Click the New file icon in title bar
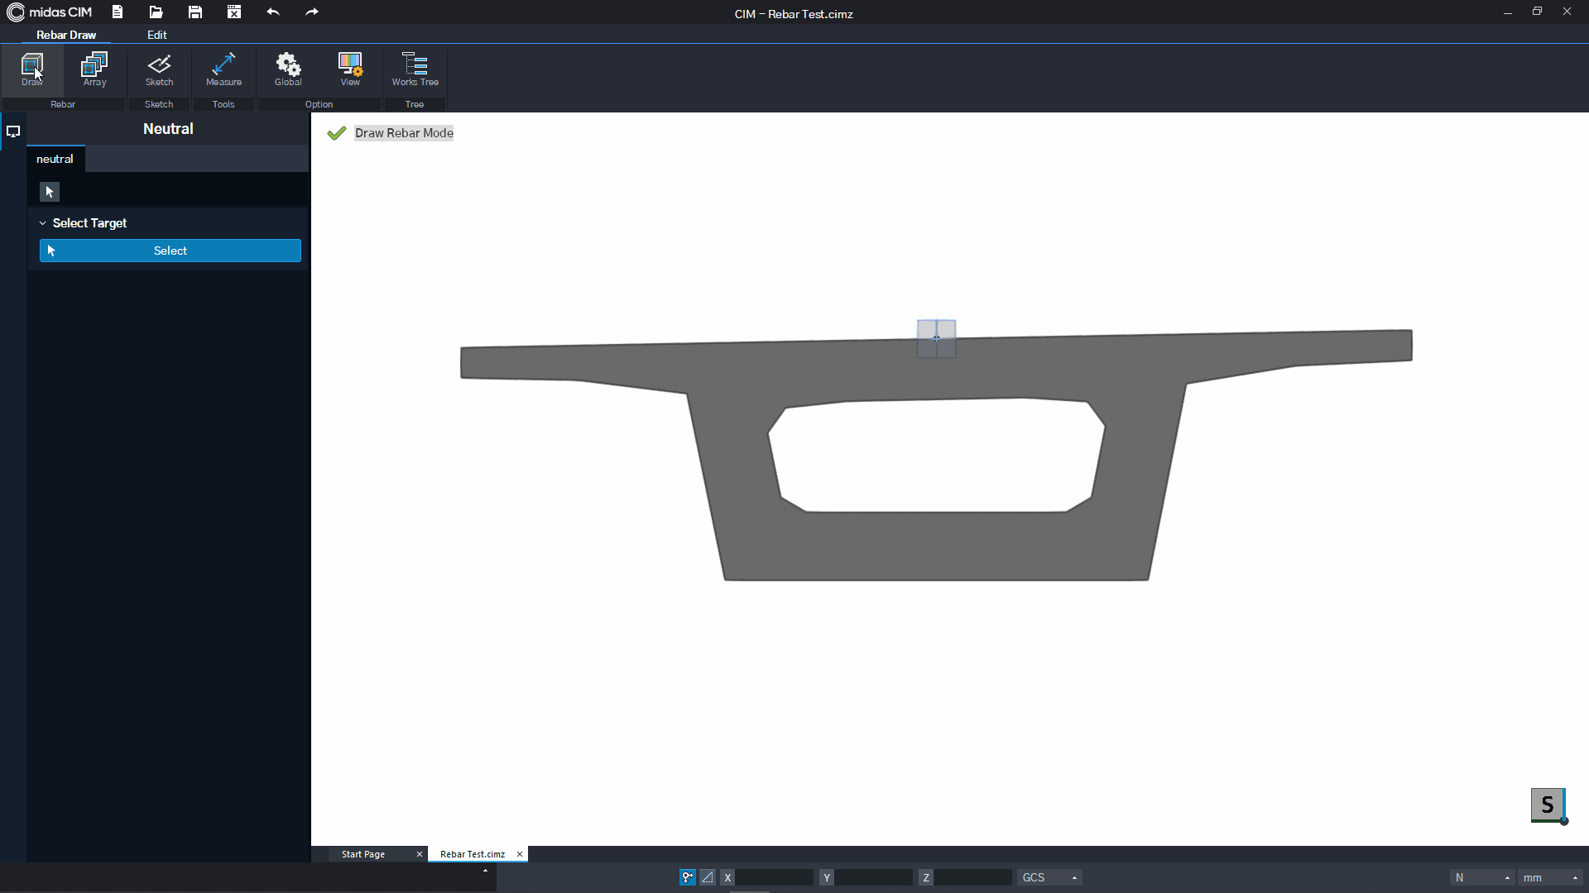1589x893 pixels. (x=118, y=12)
